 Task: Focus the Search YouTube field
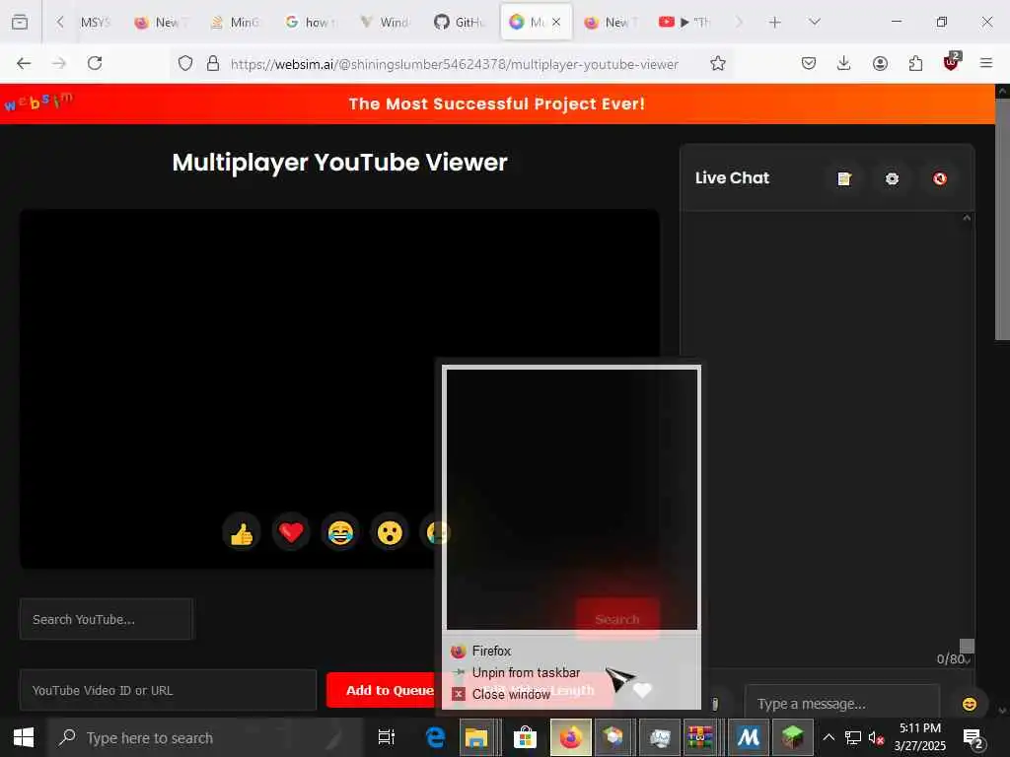pos(107,619)
